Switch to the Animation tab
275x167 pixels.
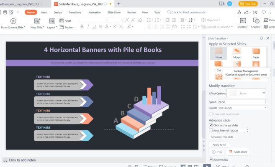(95, 13)
